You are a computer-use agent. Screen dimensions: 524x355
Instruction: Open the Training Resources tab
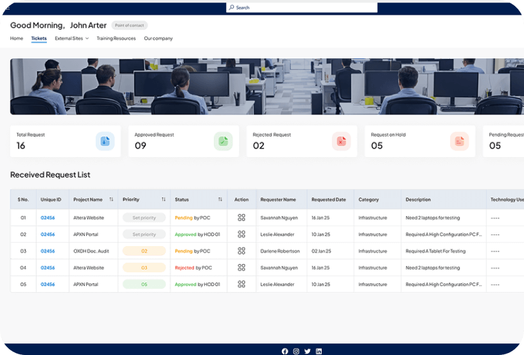pos(116,38)
